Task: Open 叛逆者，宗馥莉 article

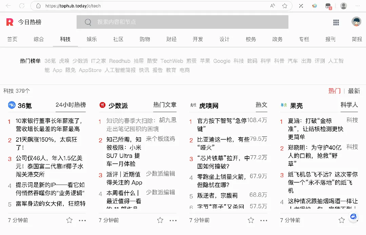Action: point(217,195)
